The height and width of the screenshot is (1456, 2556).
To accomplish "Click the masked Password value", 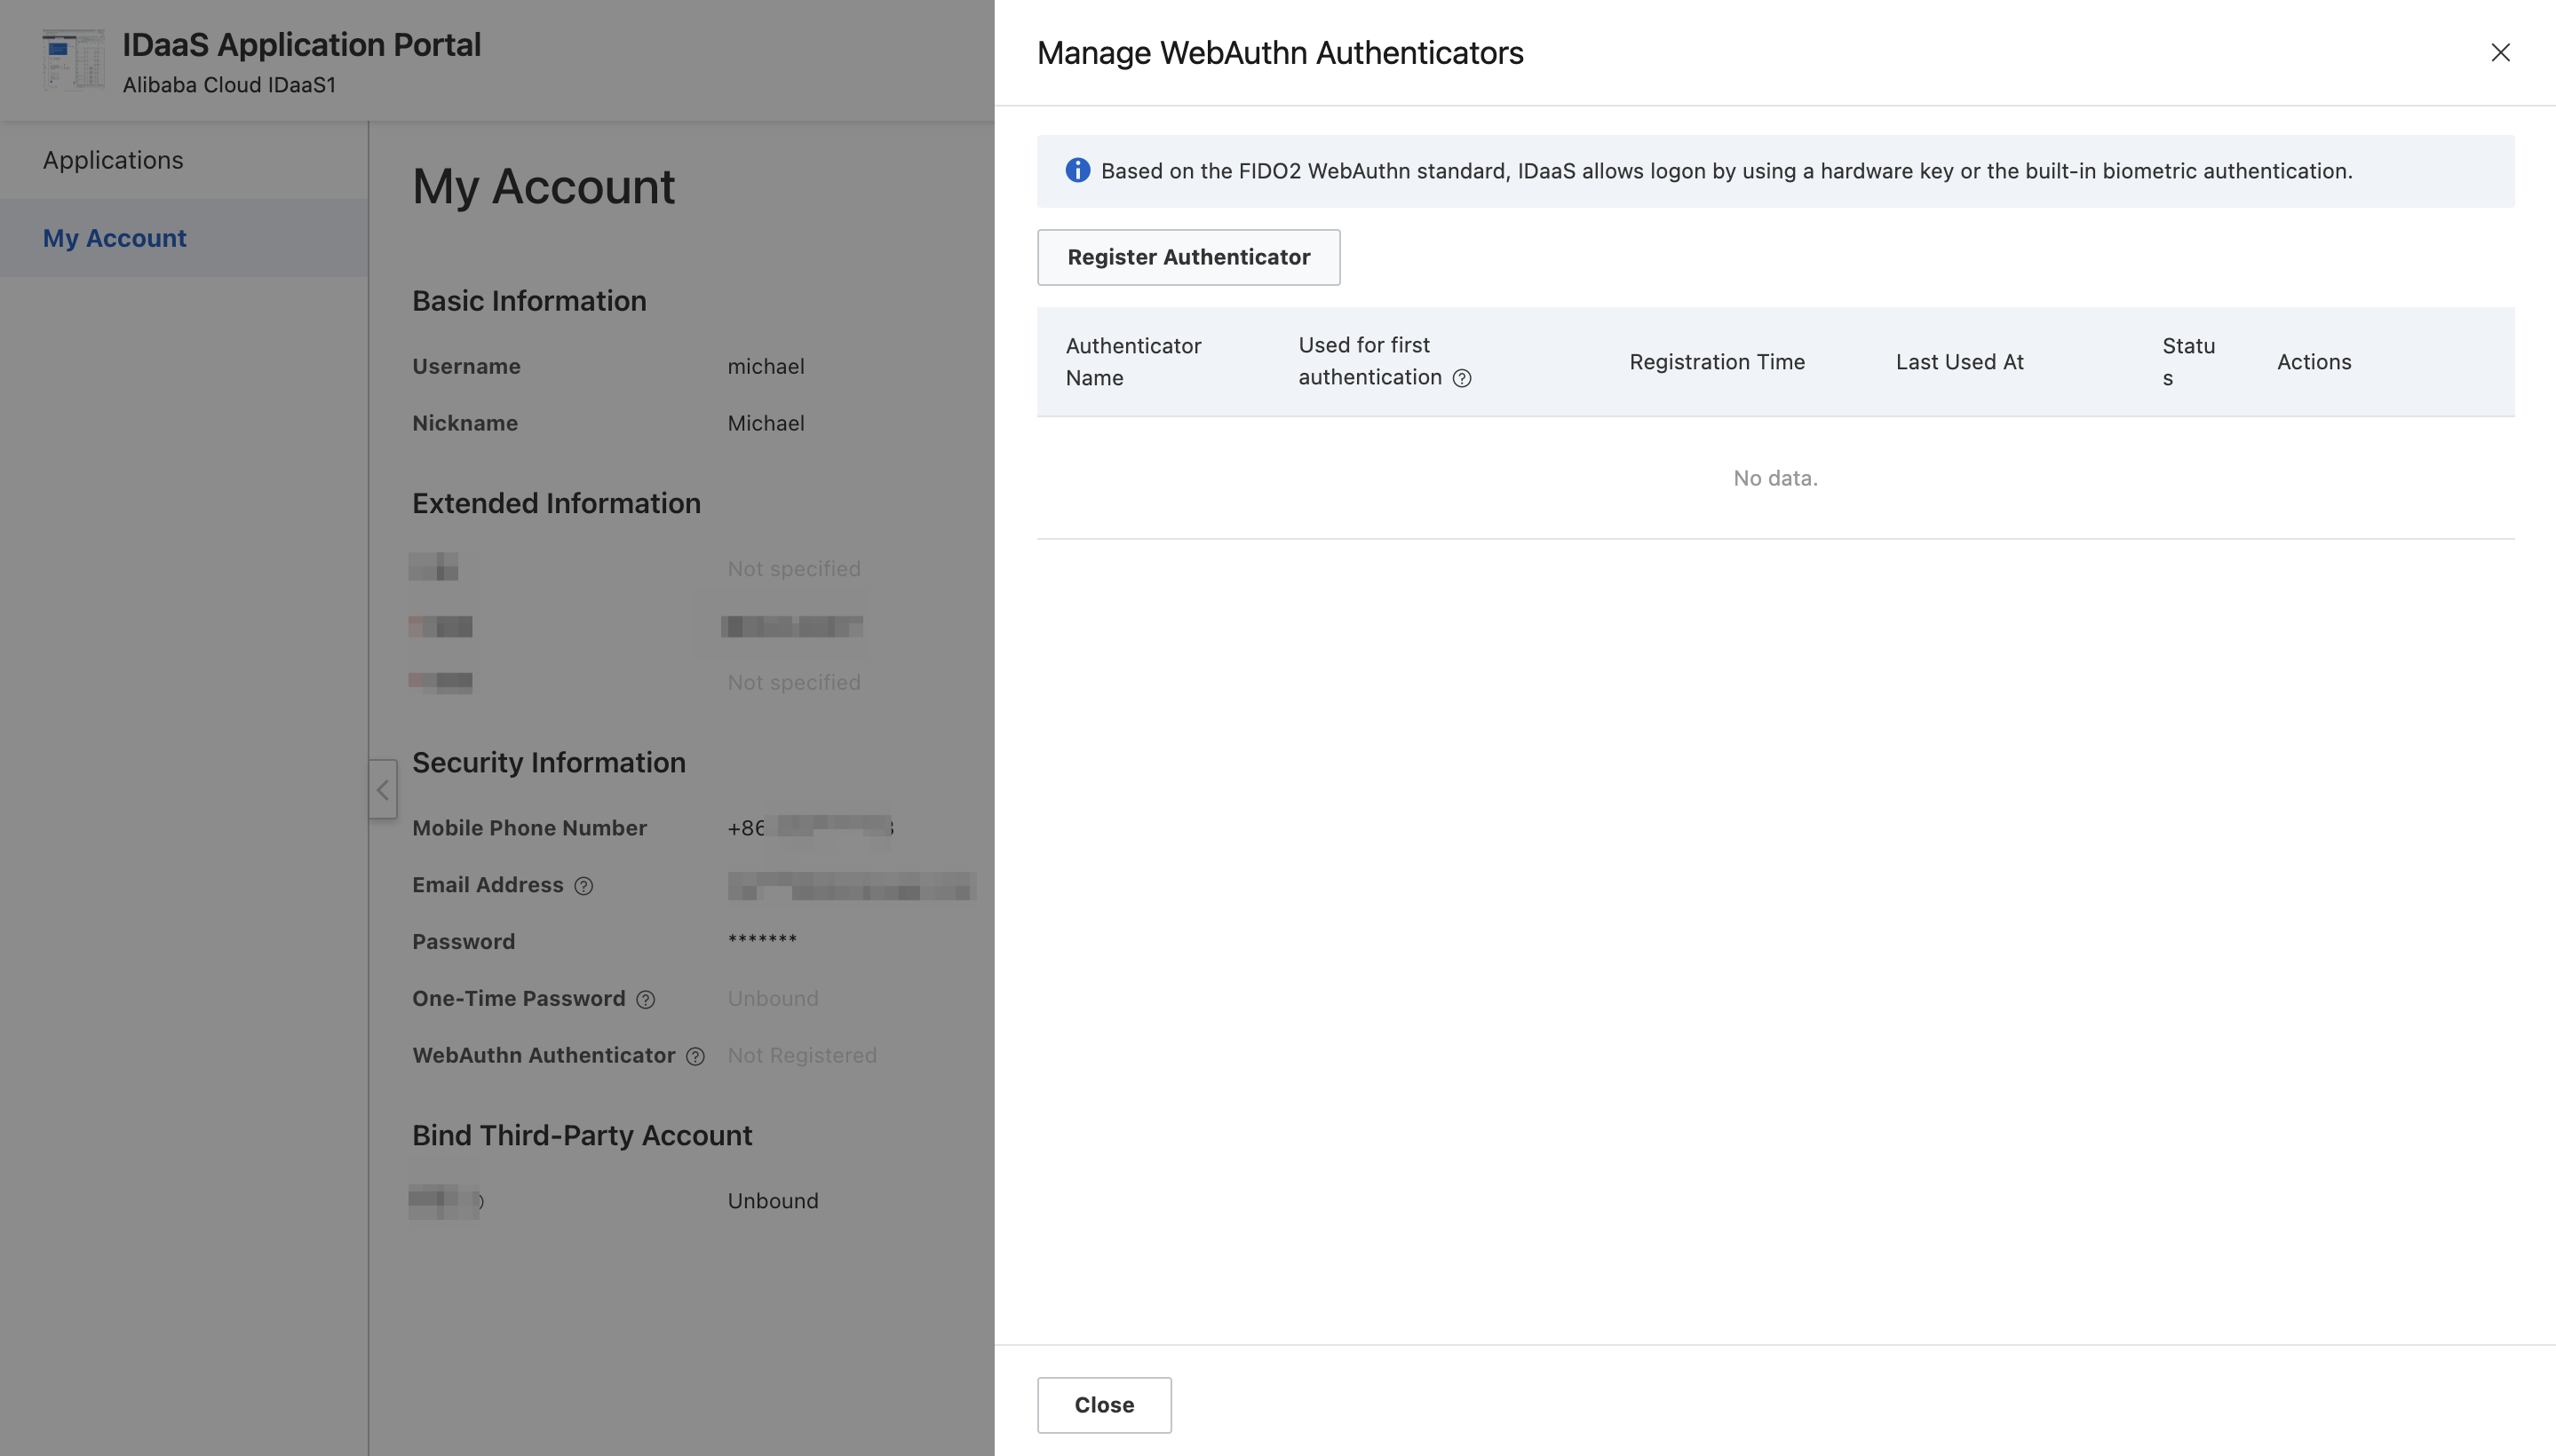I will click(x=762, y=940).
